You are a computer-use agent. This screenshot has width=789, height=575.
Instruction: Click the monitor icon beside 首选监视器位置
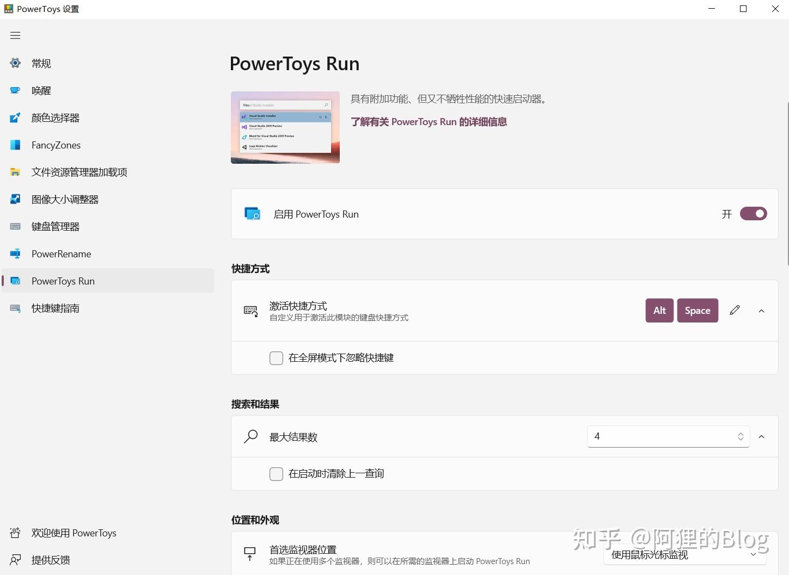pos(250,554)
